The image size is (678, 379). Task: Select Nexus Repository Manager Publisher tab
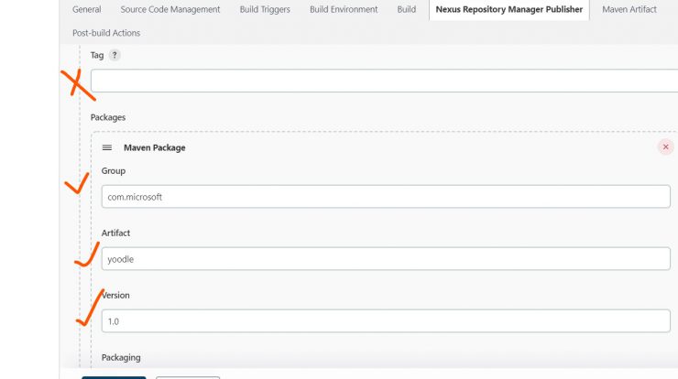pyautogui.click(x=508, y=9)
